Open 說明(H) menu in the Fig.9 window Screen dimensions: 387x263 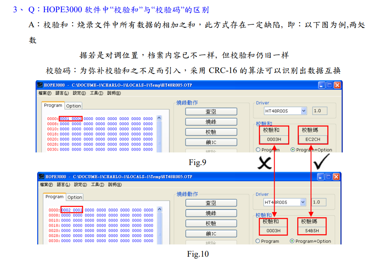click(x=114, y=93)
